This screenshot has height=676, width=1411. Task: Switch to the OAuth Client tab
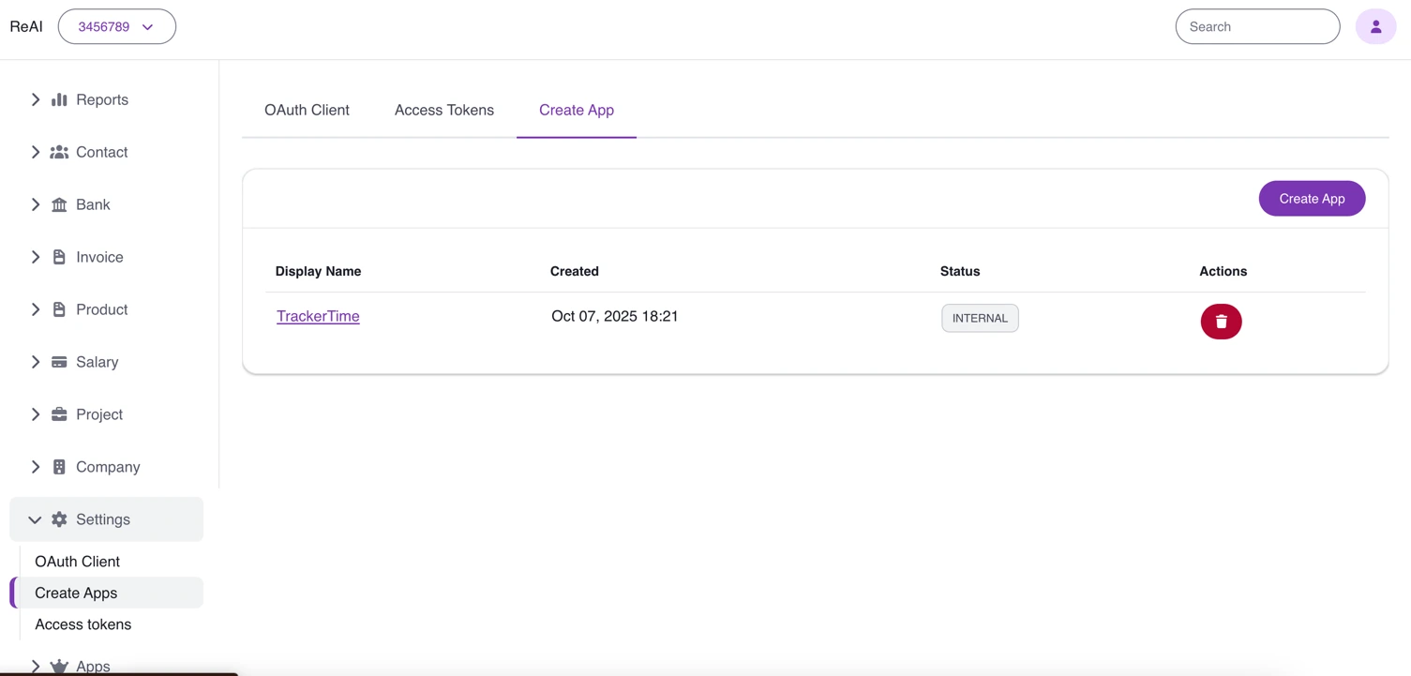pyautogui.click(x=307, y=110)
